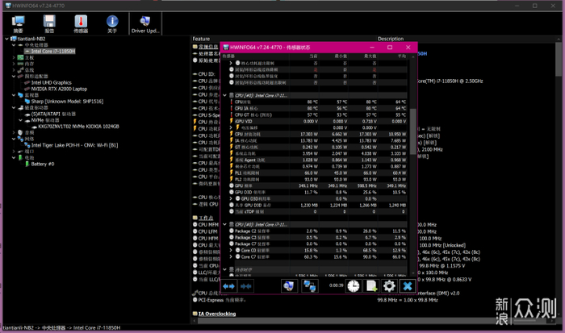Collapse the CPU [#0] Intel Core temperature group
This screenshot has width=565, height=333.
[x=225, y=95]
